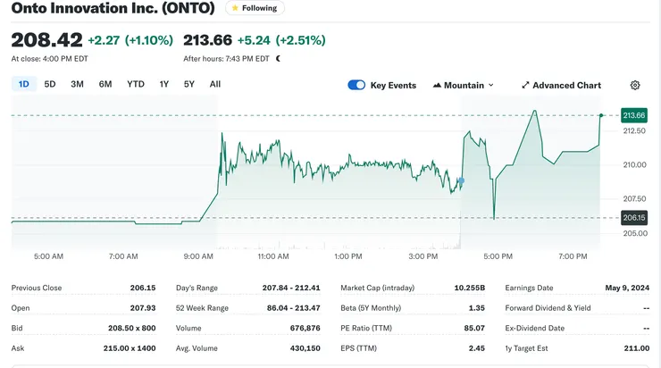Click the star icon beside Following
661x368 pixels.
tap(235, 8)
